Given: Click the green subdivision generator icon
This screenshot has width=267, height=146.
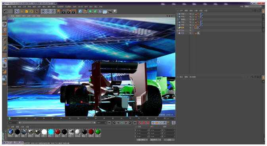Looking at the screenshot, I should (90, 12).
